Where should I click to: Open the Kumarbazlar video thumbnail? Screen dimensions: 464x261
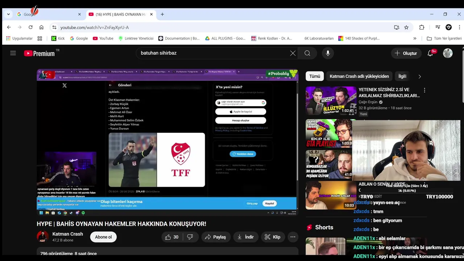point(329,165)
